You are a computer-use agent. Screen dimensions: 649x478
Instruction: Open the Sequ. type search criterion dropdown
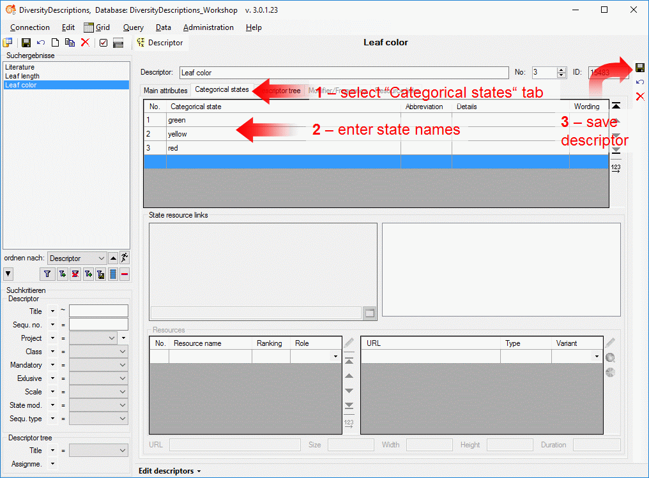98,419
